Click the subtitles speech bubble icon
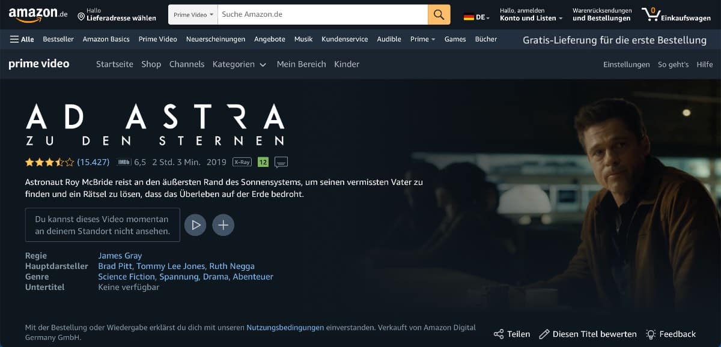 pyautogui.click(x=281, y=162)
